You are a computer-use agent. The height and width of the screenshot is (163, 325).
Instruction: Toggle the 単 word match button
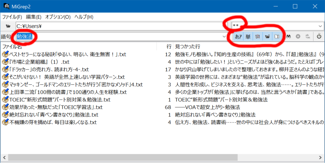coord(248,37)
